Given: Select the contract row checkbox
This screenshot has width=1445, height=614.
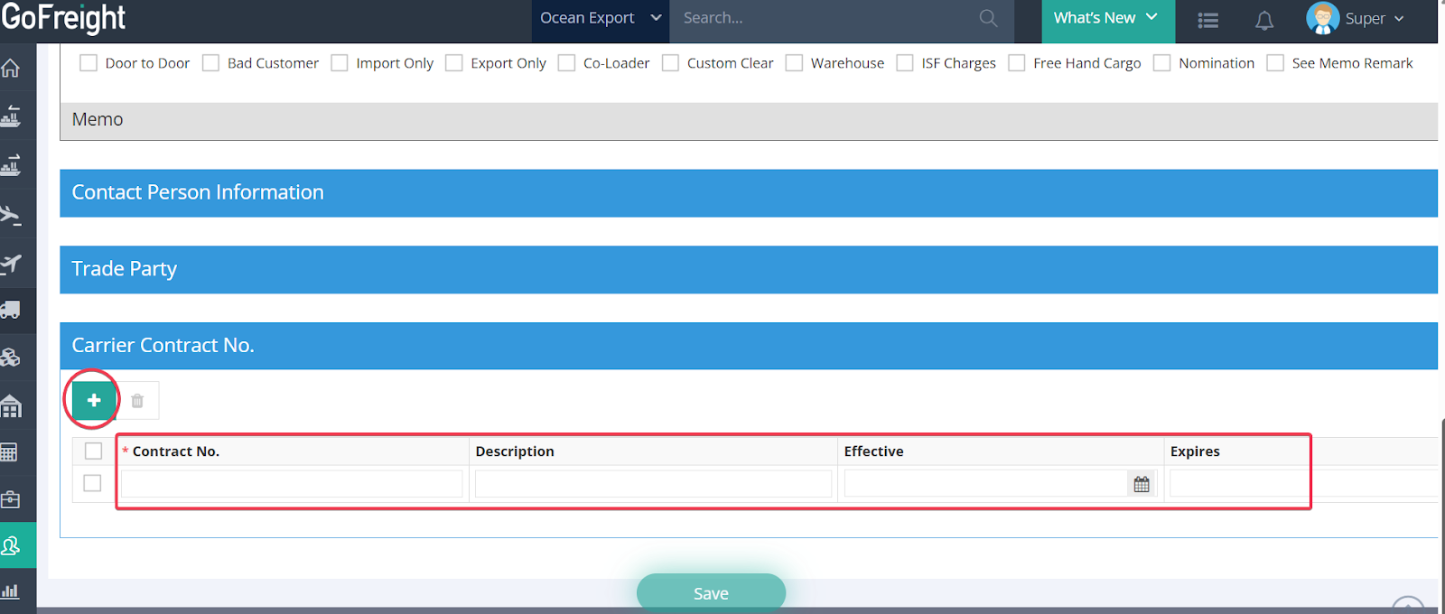Looking at the screenshot, I should [x=92, y=483].
